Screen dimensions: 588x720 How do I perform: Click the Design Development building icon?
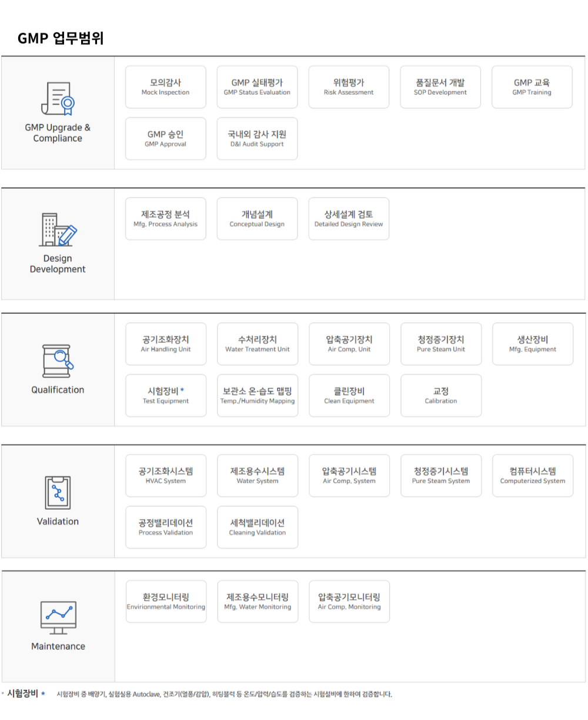[58, 230]
